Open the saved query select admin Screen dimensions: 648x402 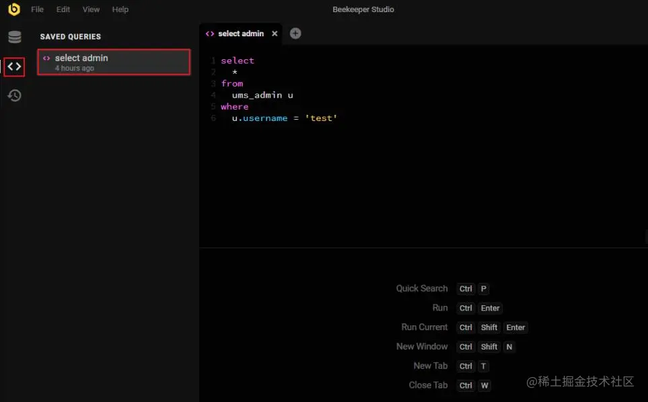(x=114, y=63)
